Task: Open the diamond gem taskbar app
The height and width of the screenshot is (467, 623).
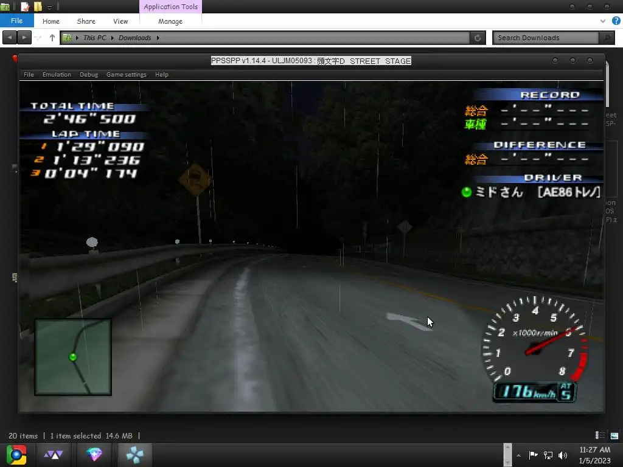Action: point(94,455)
